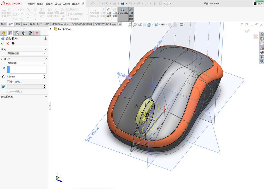
Task: Open the 视图(V) menu
Action: 49,4
